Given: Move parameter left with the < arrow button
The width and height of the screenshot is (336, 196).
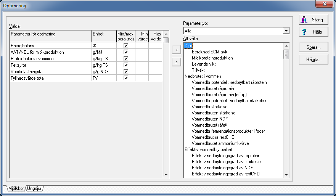Looking at the screenshot, I should pyautogui.click(x=176, y=50).
